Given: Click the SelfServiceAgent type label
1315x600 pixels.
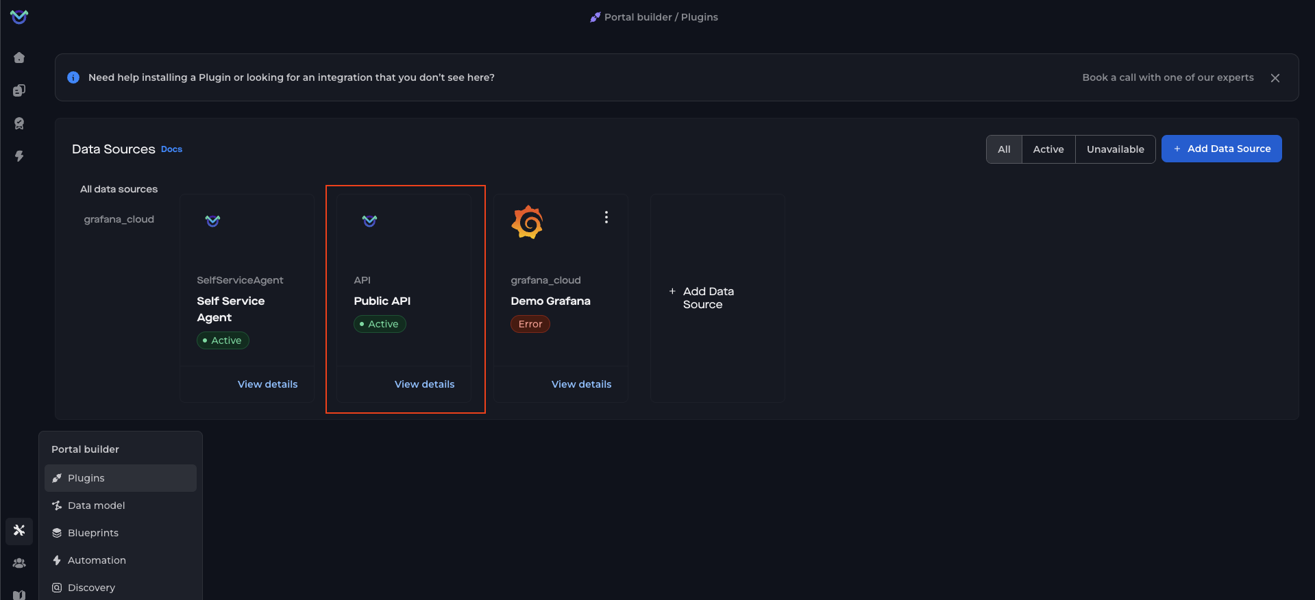Looking at the screenshot, I should [240, 280].
